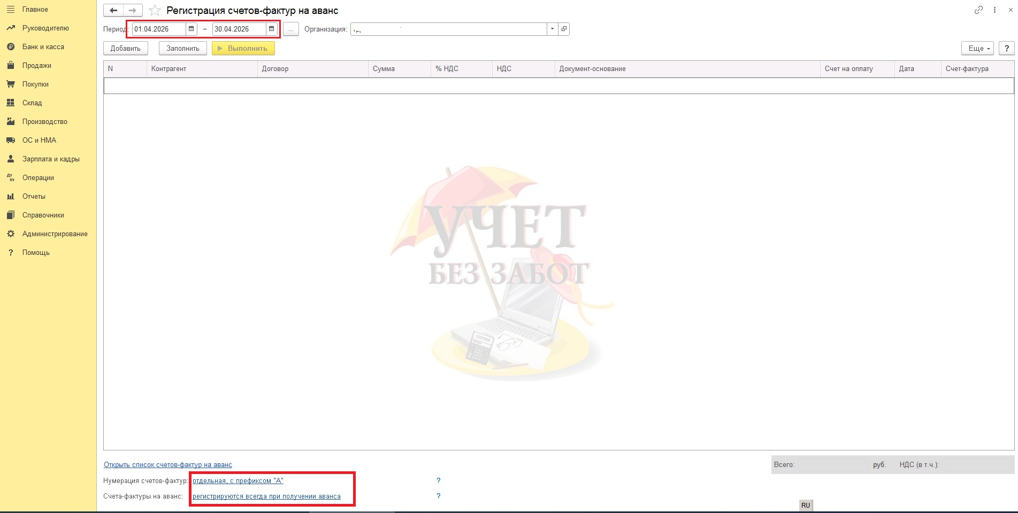Open help with the toolbar question button
The image size is (1018, 513).
pyautogui.click(x=1006, y=48)
